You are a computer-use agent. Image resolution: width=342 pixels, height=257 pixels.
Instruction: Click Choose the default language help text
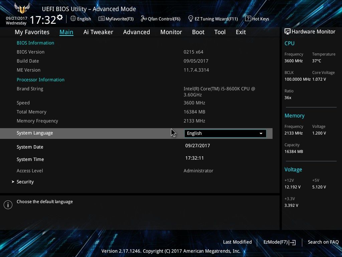tap(45, 202)
